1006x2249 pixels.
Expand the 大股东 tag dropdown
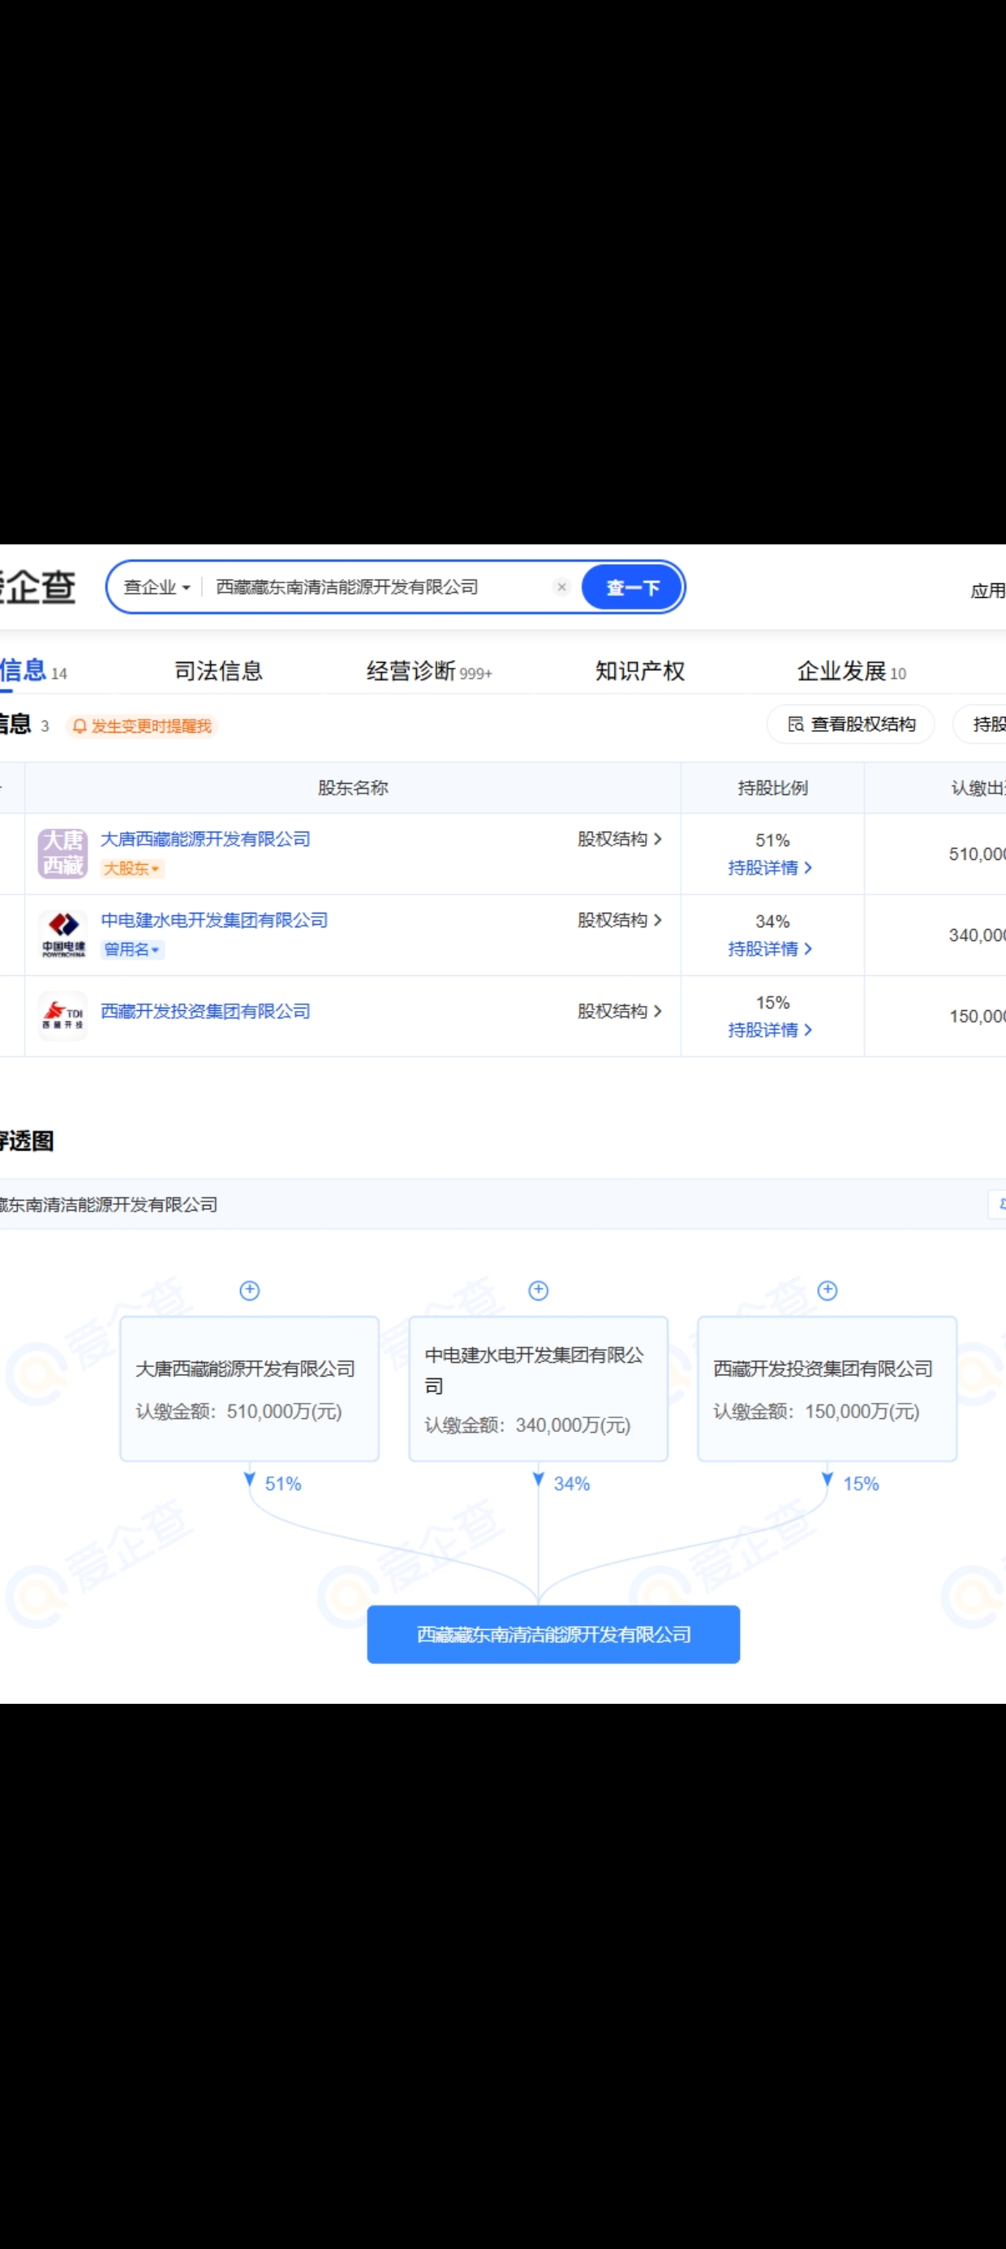coord(132,868)
